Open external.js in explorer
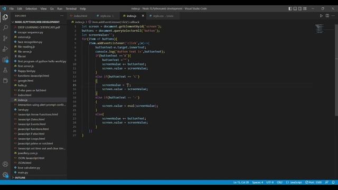The height and width of the screenshot is (190, 338). (x=24, y=37)
